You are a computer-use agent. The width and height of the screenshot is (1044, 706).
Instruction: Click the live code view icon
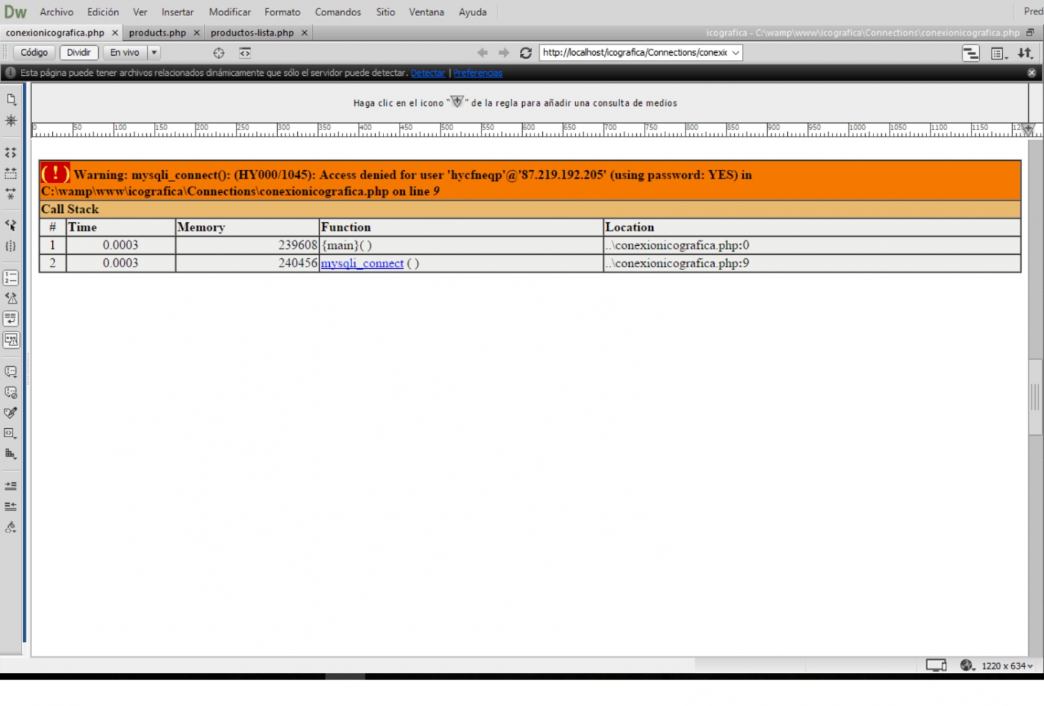(245, 53)
